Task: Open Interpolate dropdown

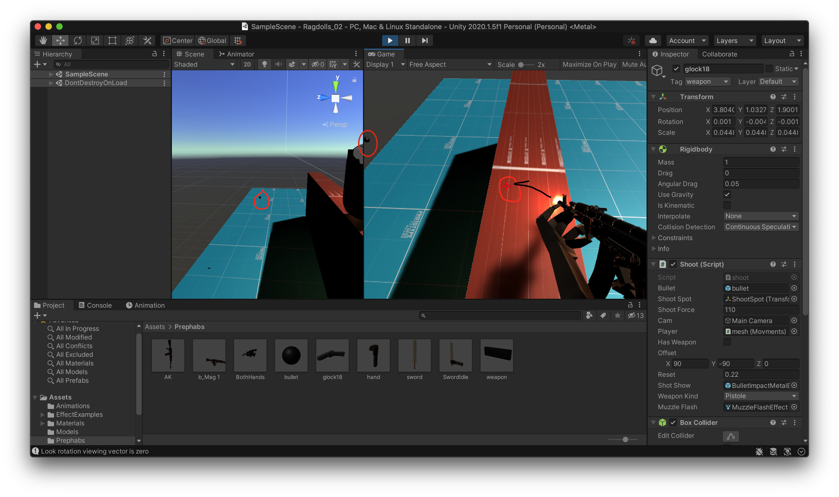Action: click(x=761, y=216)
